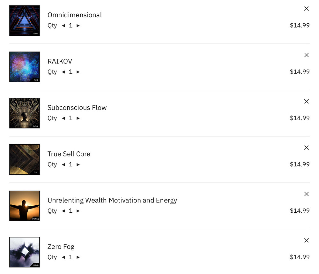Image resolution: width=319 pixels, height=274 pixels.
Task: Increase True Sell Core quantity
Action: tap(78, 164)
